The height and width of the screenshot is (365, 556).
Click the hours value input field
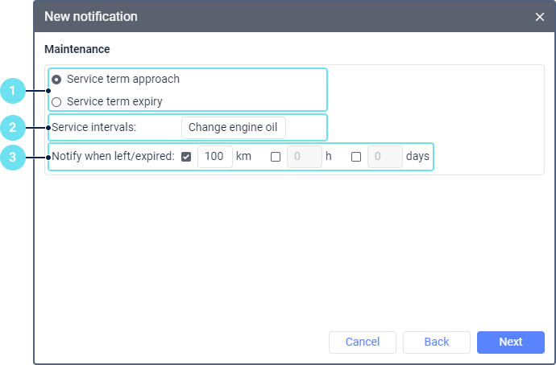click(x=304, y=157)
